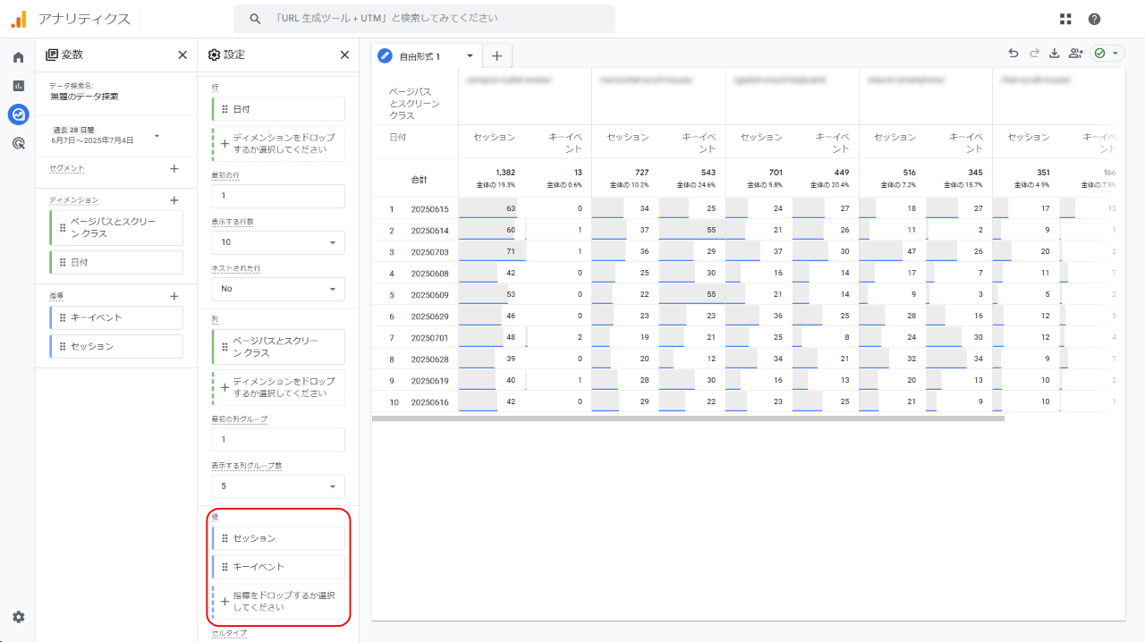The image size is (1145, 642).
Task: Open the Advertising icon in left sidebar
Action: point(18,143)
